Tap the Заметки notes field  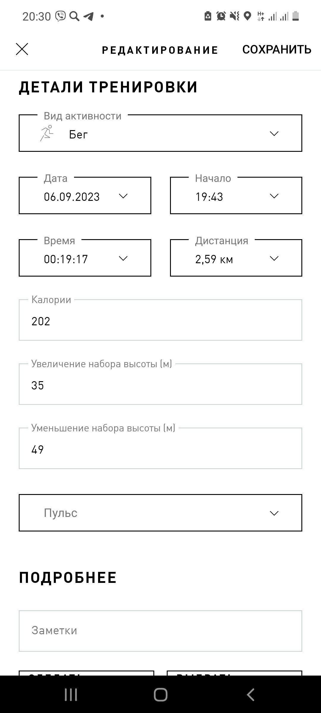[160, 631]
